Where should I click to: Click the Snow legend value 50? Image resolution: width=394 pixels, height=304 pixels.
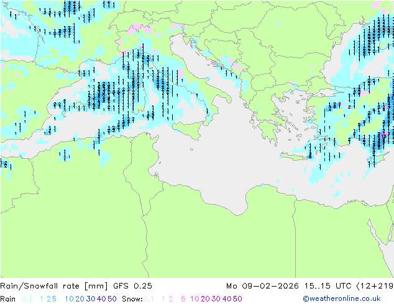(x=237, y=299)
